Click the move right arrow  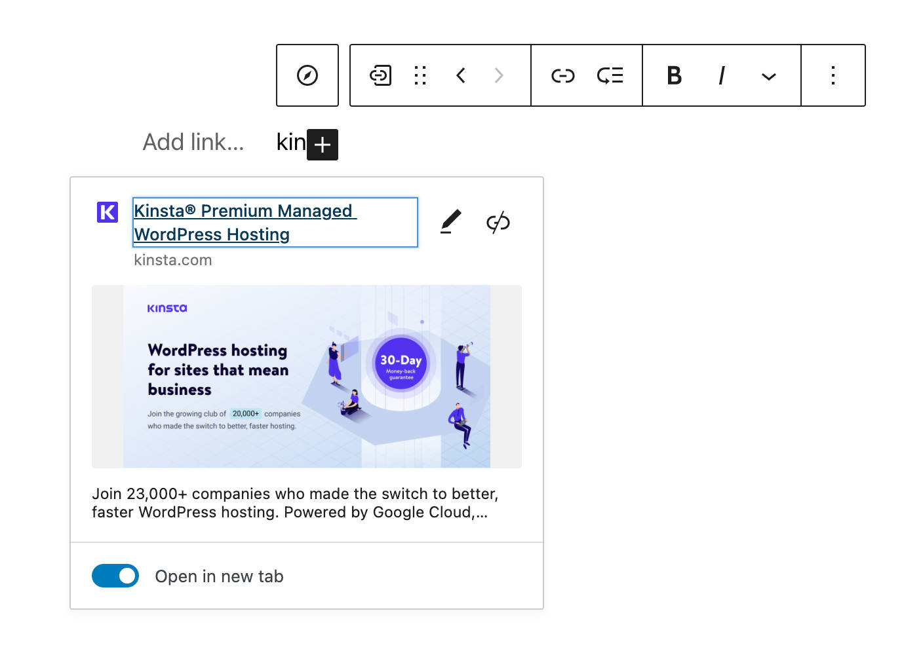[499, 75]
